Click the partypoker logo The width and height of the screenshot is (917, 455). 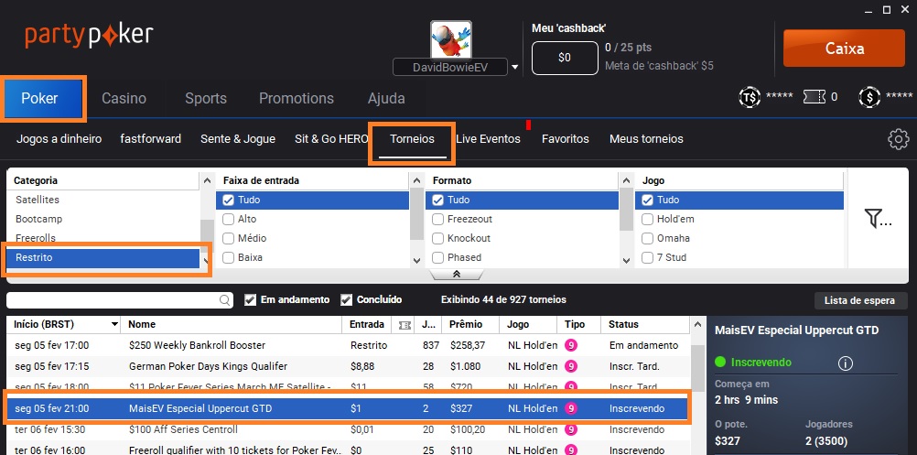89,35
